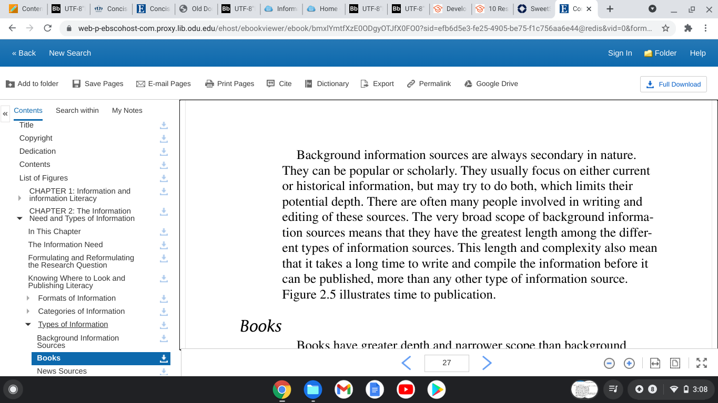Screen dimensions: 718x403
Task: Add this ebook to folder
Action: 32,83
